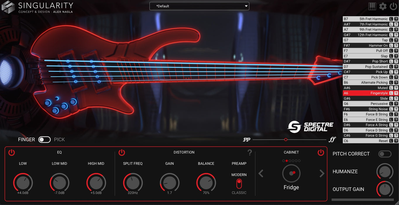Enable Pitch Correct
Image resolution: width=399 pixels, height=205 pixels.
point(385,154)
